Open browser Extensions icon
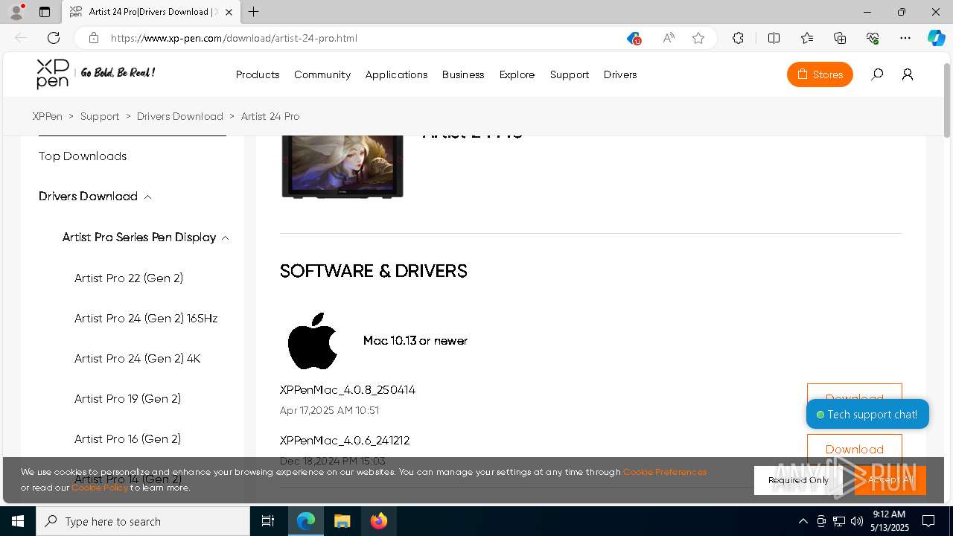 (x=738, y=38)
